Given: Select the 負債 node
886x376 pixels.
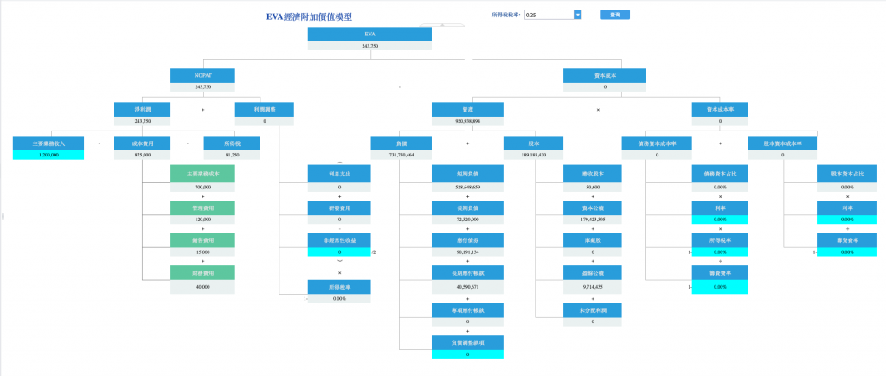Looking at the screenshot, I should [x=401, y=143].
